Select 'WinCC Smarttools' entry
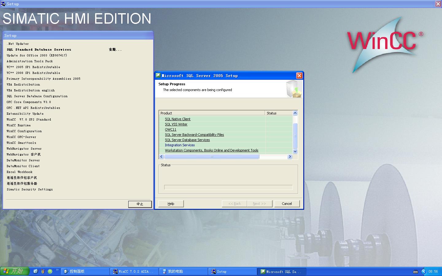 (x=21, y=143)
